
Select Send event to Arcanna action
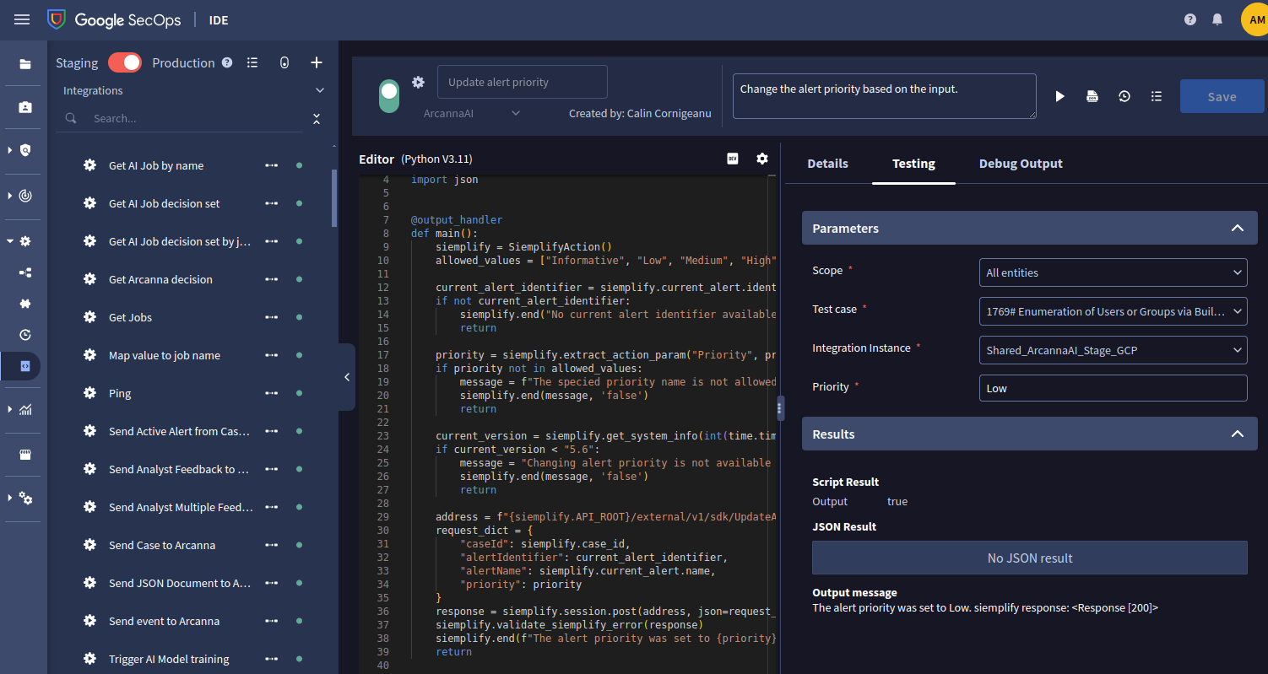point(164,622)
